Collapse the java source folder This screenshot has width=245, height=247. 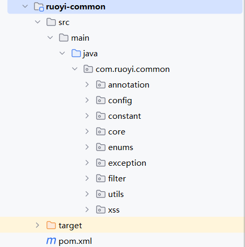(x=62, y=53)
